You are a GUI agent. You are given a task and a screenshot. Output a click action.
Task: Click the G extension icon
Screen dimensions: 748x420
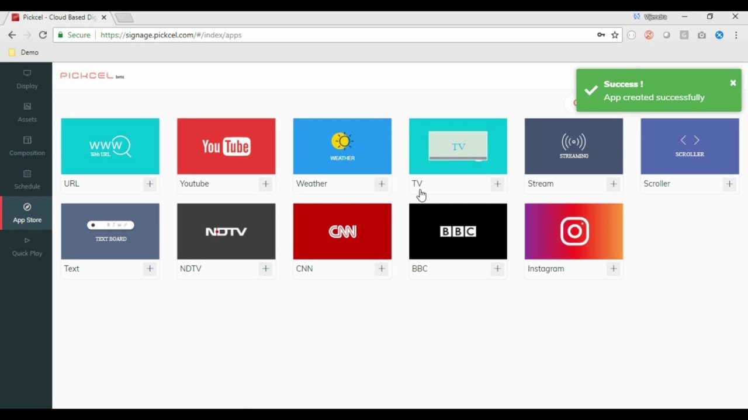684,35
